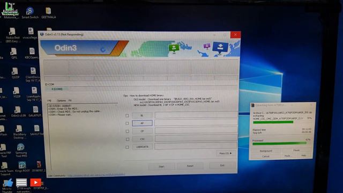Click the CP file button
The height and width of the screenshot is (193, 343).
pos(142,131)
